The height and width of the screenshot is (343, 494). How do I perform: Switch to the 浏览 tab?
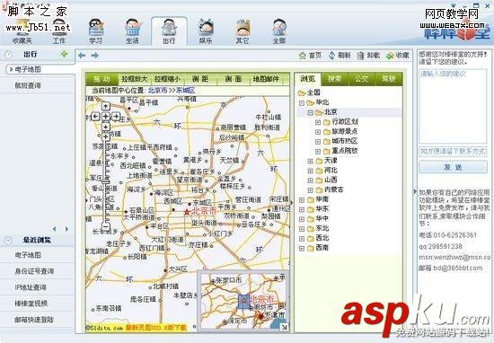click(307, 79)
